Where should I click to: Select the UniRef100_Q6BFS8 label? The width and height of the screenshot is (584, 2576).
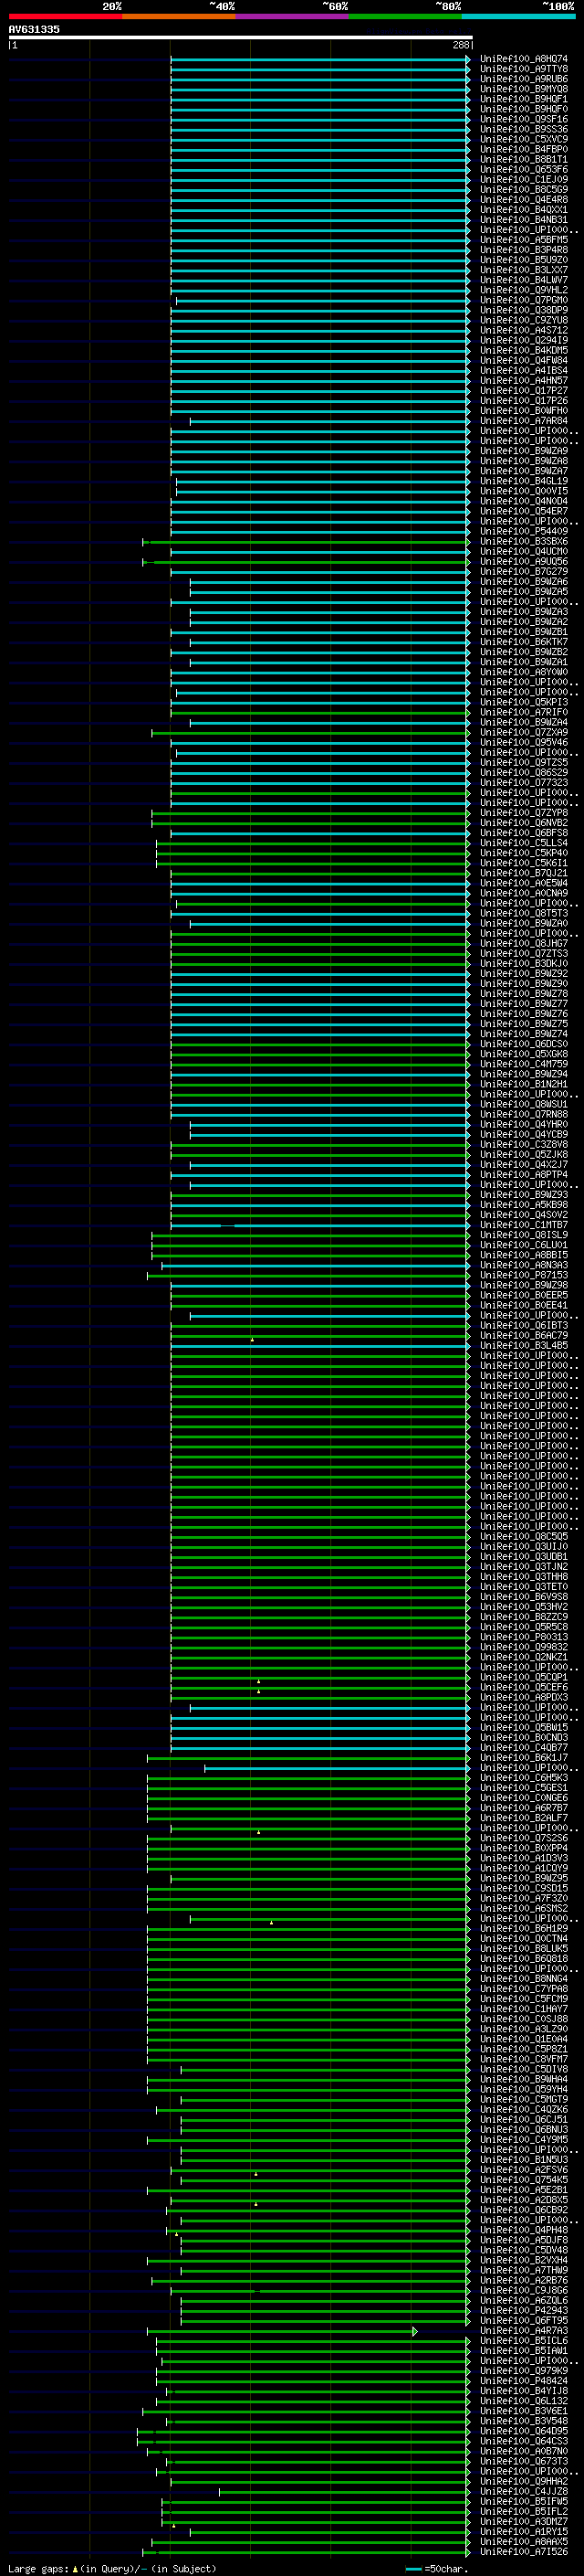coord(524,833)
